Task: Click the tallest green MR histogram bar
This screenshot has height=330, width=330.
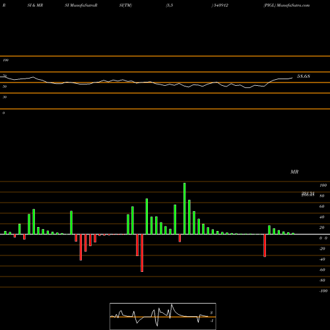Action: point(184,209)
